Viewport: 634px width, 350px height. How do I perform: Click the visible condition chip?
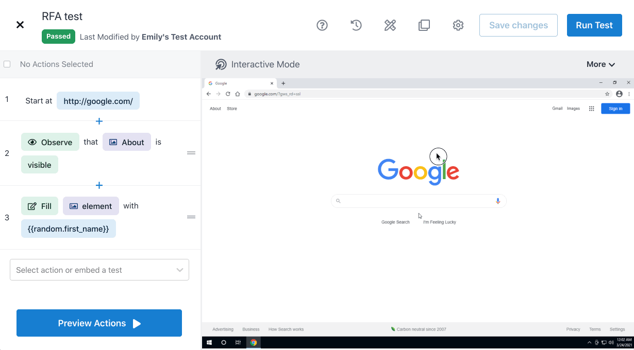tap(40, 165)
